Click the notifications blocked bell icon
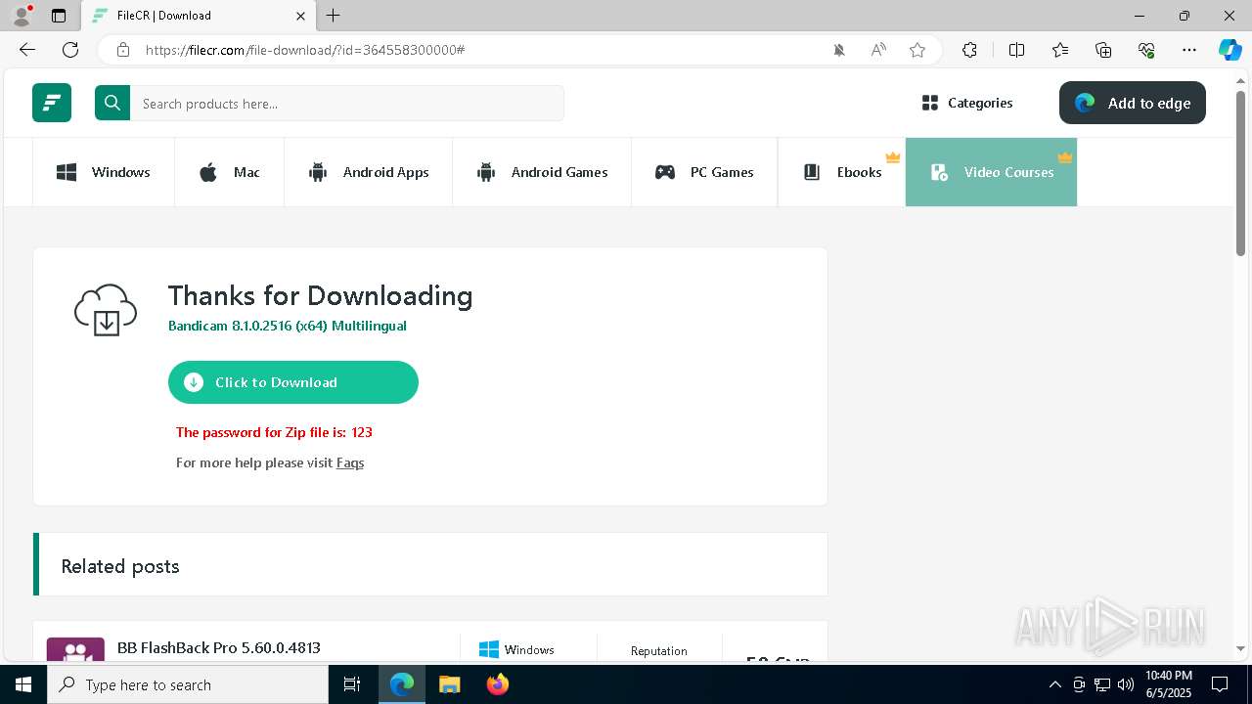This screenshot has height=704, width=1252. tap(839, 50)
